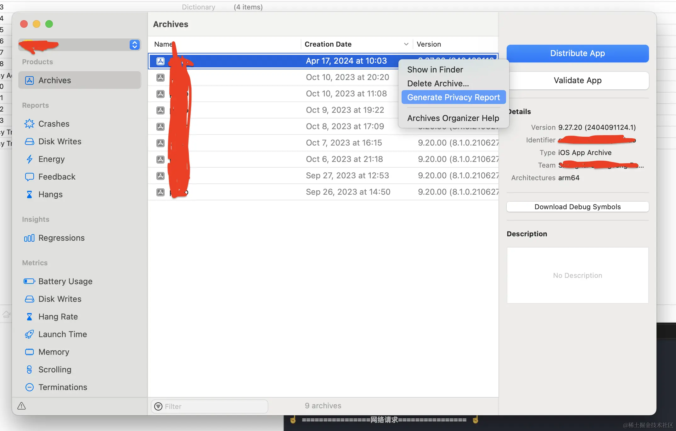Click archive icon of Apr 17, 2024 row

pos(161,61)
